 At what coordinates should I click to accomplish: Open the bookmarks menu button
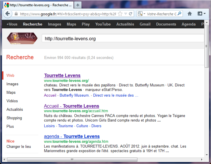pyautogui.click(x=201, y=14)
